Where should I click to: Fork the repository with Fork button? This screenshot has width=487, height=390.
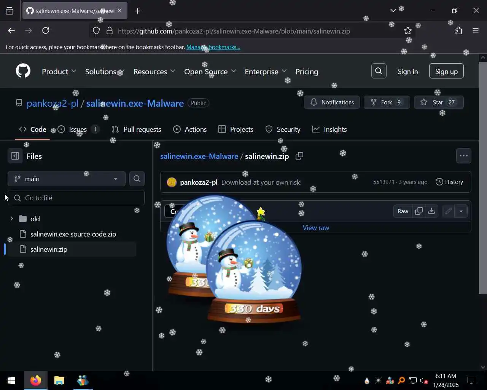(x=387, y=102)
